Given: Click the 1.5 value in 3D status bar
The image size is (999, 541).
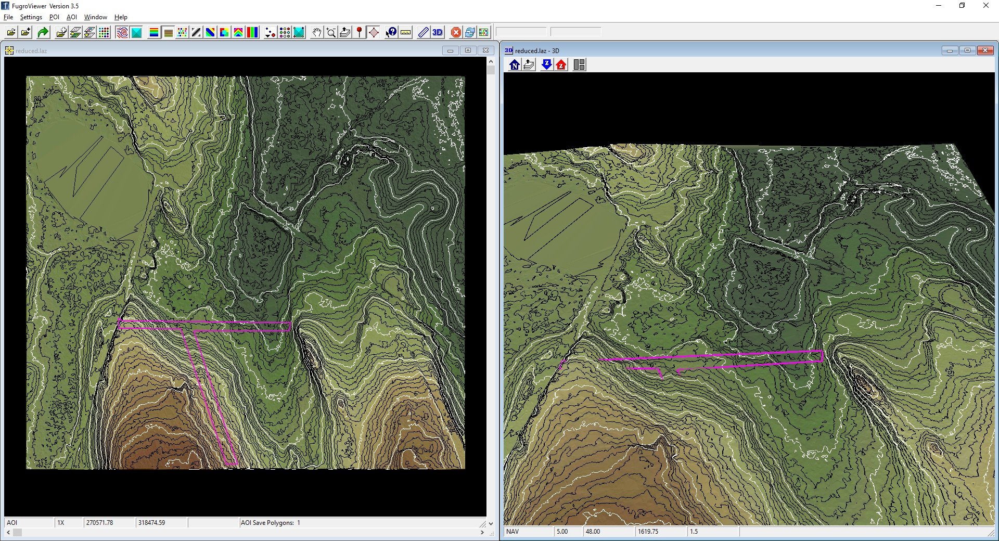Looking at the screenshot, I should pyautogui.click(x=694, y=532).
